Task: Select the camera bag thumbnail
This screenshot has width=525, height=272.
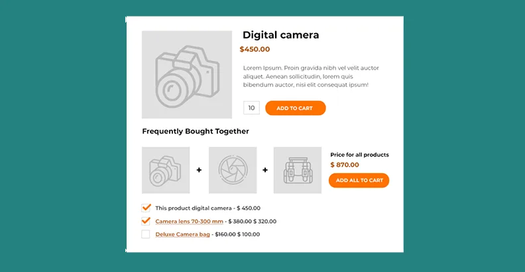Action: [x=297, y=170]
